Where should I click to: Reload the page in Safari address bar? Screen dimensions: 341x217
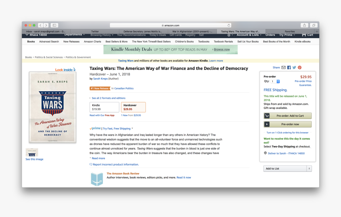click(x=229, y=25)
